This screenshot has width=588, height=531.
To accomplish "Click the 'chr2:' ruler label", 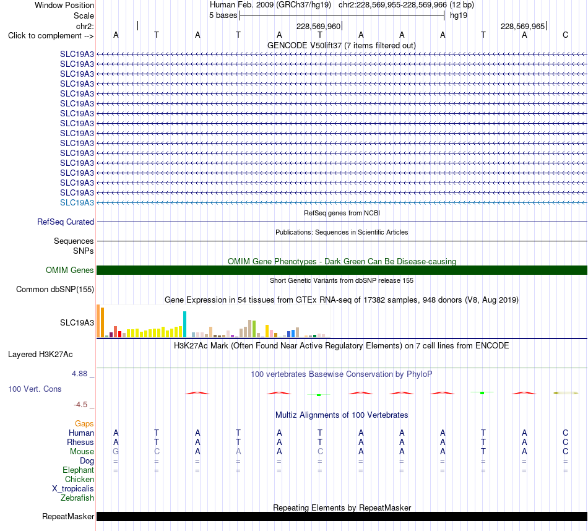I will click(85, 26).
